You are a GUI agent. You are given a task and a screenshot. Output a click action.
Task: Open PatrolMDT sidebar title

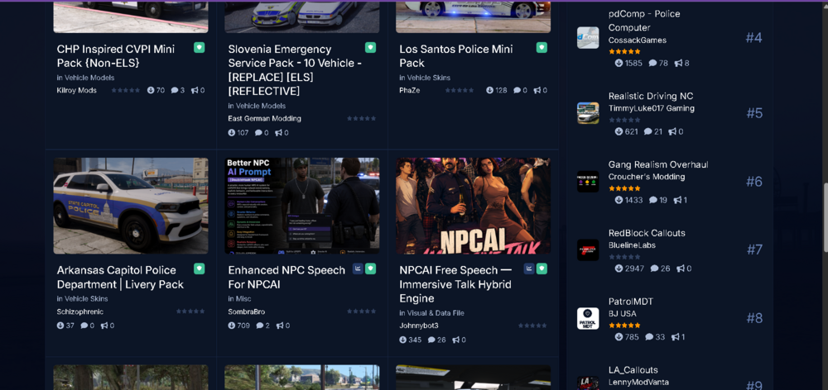click(x=630, y=302)
